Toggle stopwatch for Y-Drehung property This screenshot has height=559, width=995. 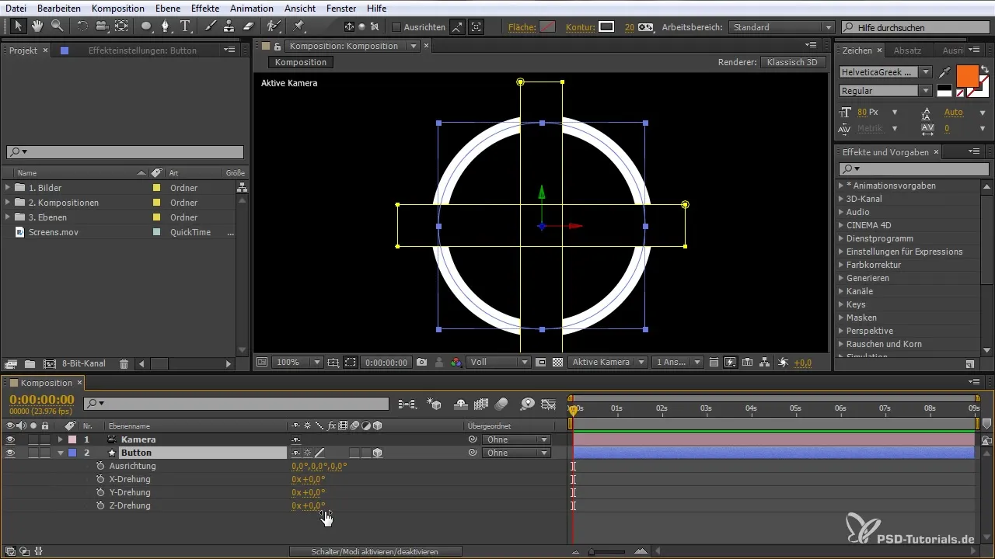pyautogui.click(x=100, y=492)
